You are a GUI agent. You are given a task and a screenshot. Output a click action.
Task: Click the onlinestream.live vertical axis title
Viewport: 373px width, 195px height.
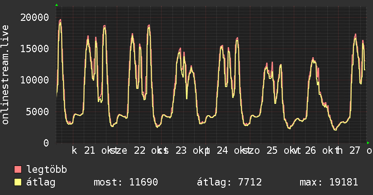coord(5,75)
